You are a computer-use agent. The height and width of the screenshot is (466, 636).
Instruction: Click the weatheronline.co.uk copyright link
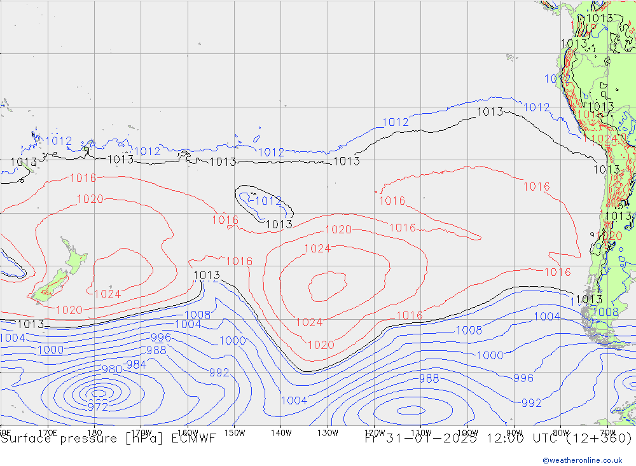(x=583, y=460)
